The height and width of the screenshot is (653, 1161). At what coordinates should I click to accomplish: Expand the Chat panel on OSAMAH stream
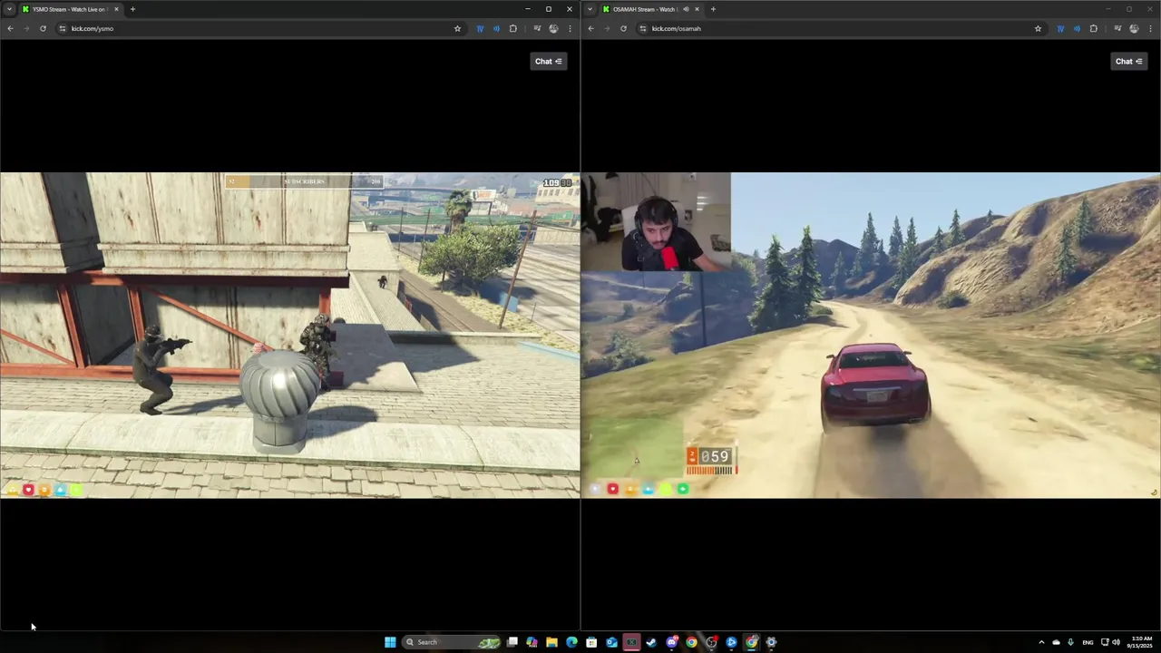(1129, 61)
